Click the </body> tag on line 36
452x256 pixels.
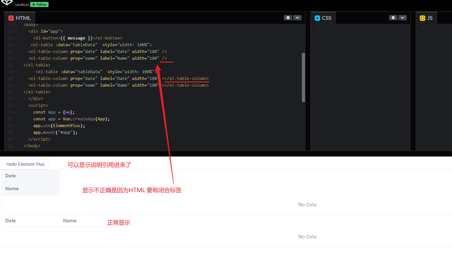click(x=32, y=146)
